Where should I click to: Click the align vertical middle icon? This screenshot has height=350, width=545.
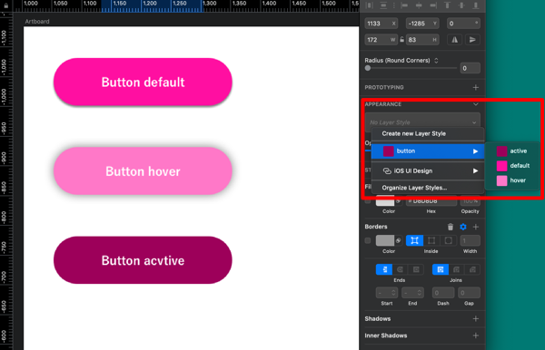[x=461, y=5]
